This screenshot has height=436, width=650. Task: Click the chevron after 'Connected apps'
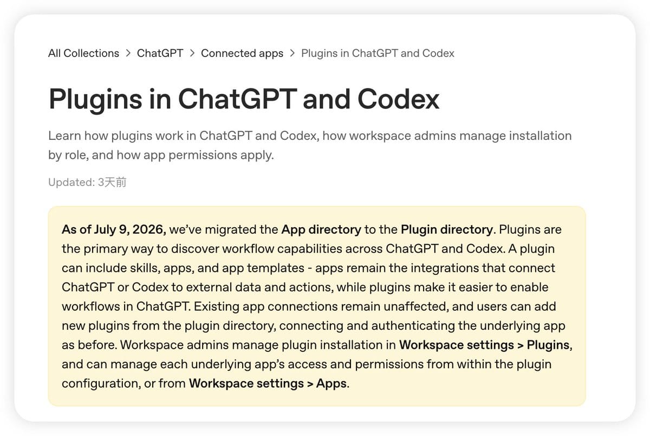tap(292, 53)
